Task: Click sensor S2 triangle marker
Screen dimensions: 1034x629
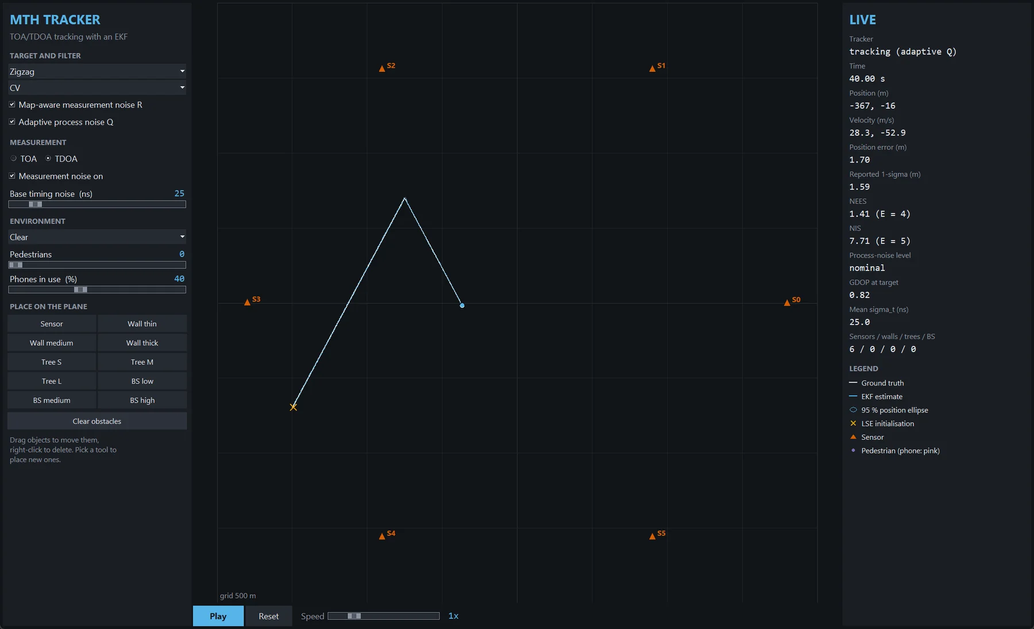Action: [x=382, y=69]
